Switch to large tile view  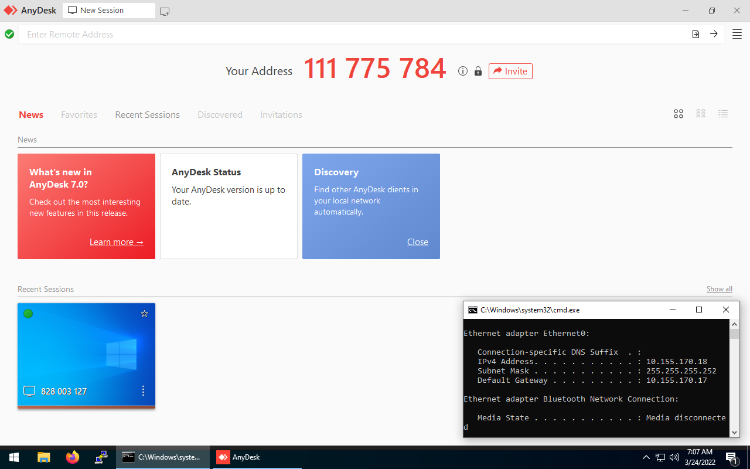point(678,114)
